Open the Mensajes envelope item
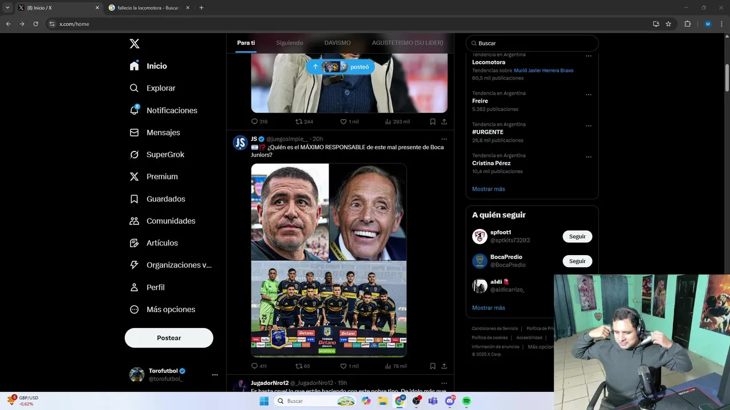The height and width of the screenshot is (410, 730). 155,133
